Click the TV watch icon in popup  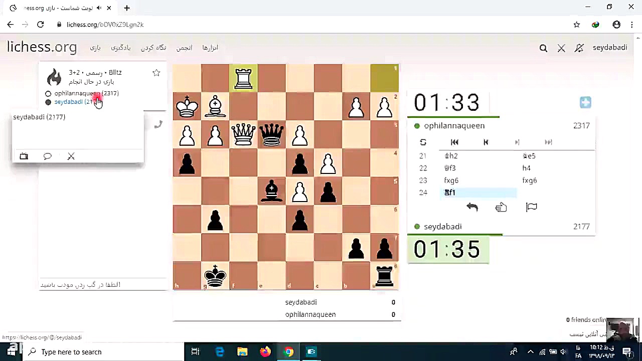pos(24,156)
